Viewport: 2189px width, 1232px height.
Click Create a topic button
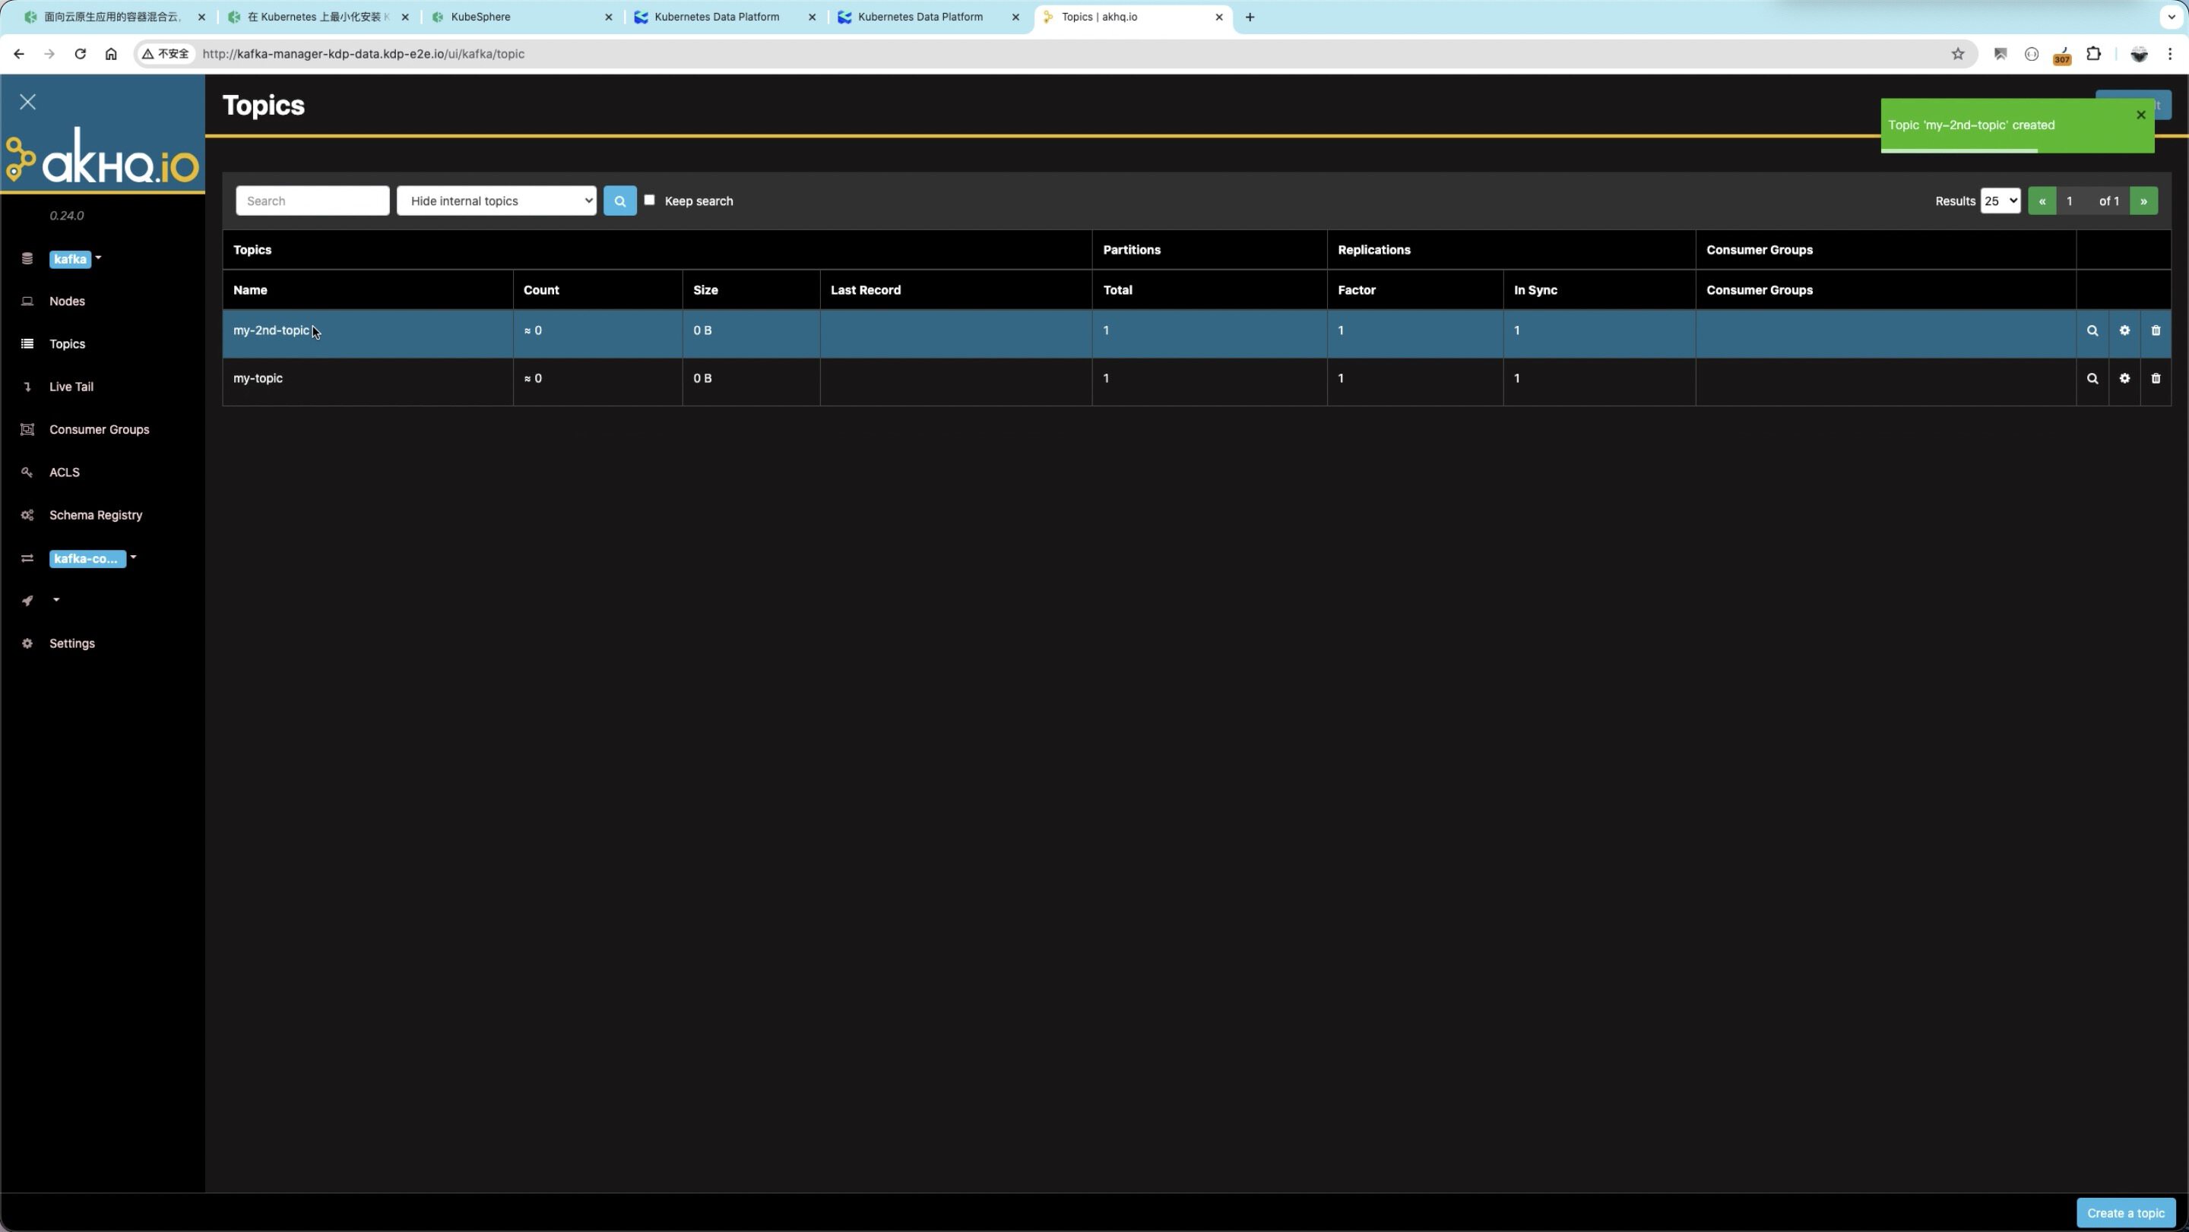(2125, 1212)
